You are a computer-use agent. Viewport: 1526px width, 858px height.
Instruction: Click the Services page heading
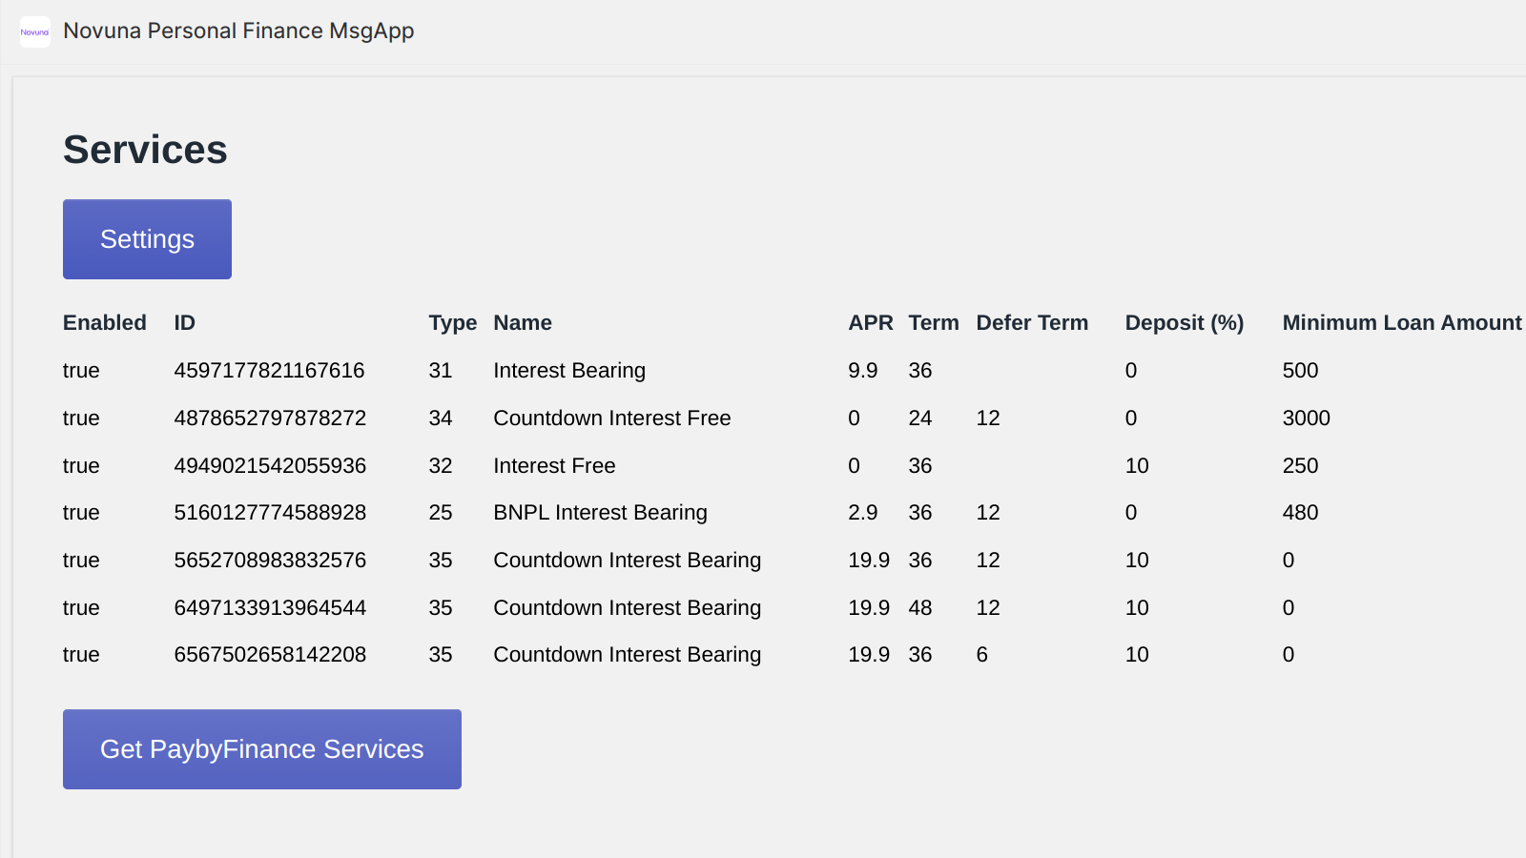click(x=145, y=149)
